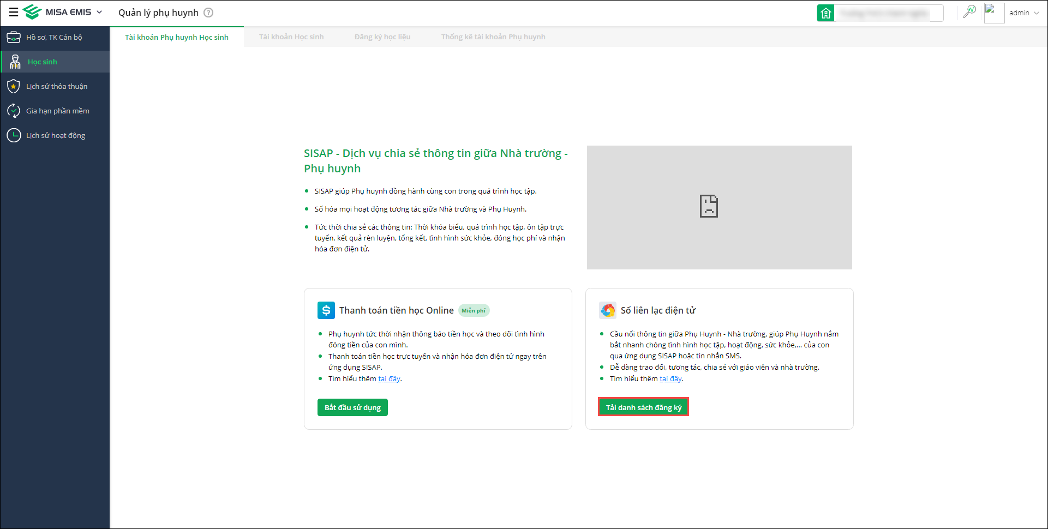Follow the tại đây link under Thanh toán
The image size is (1048, 529).
click(389, 378)
